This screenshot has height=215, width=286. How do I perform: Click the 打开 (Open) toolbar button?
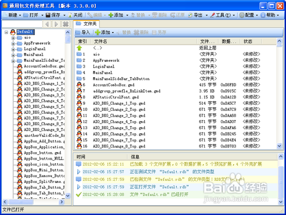31,15
